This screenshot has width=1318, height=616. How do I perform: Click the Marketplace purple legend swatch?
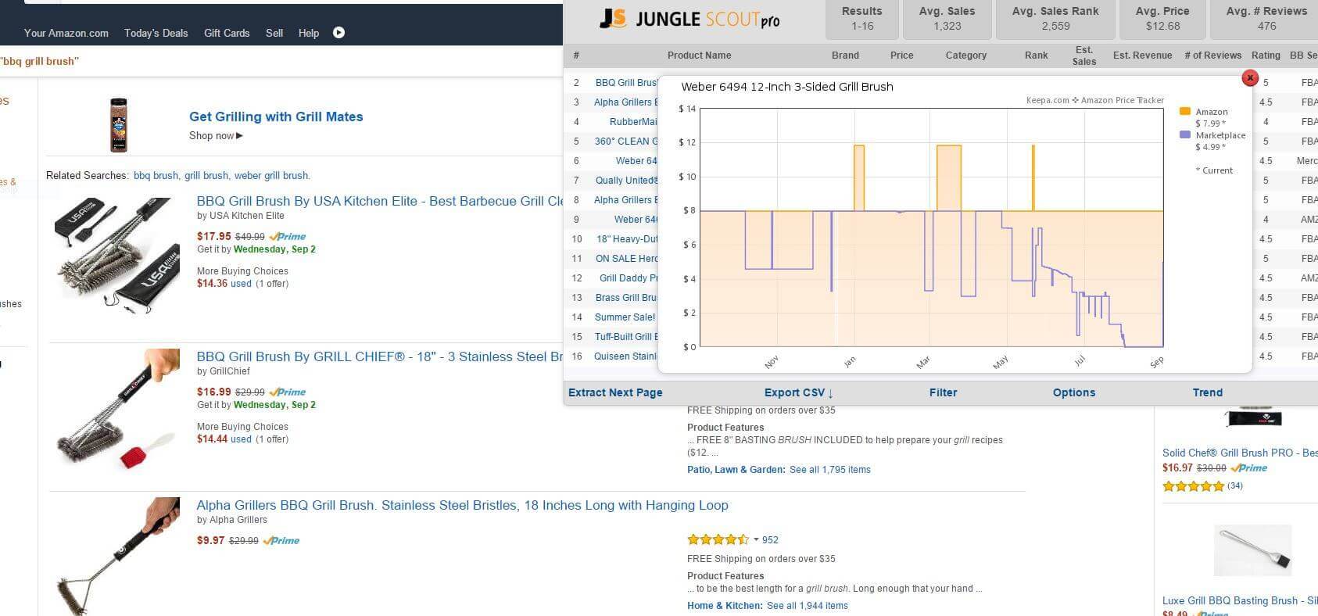click(1185, 135)
